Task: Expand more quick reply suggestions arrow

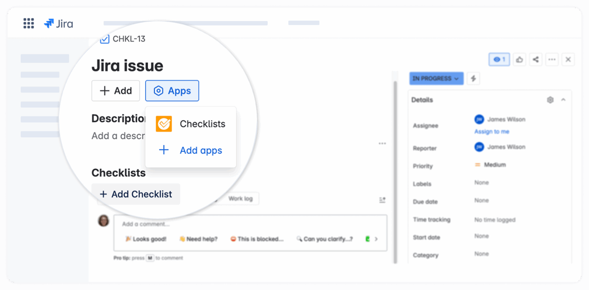Action: pos(376,239)
